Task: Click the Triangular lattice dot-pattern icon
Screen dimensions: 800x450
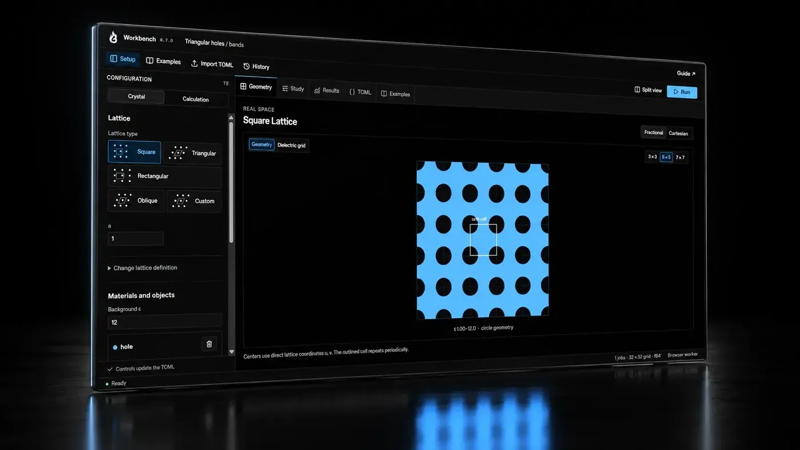Action: click(178, 153)
